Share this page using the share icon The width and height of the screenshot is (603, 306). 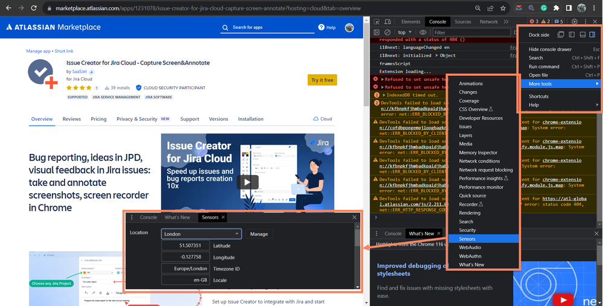[x=490, y=8]
